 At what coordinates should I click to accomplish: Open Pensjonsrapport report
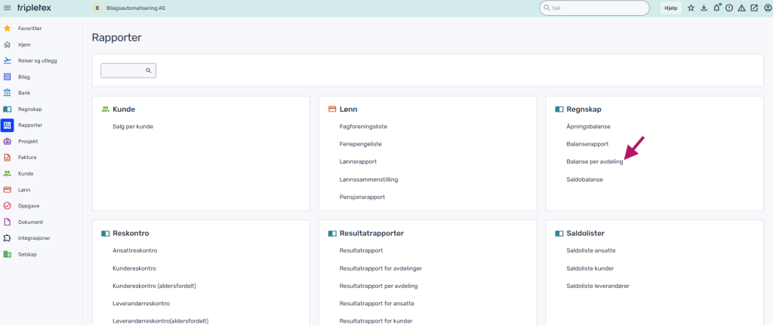pos(362,197)
